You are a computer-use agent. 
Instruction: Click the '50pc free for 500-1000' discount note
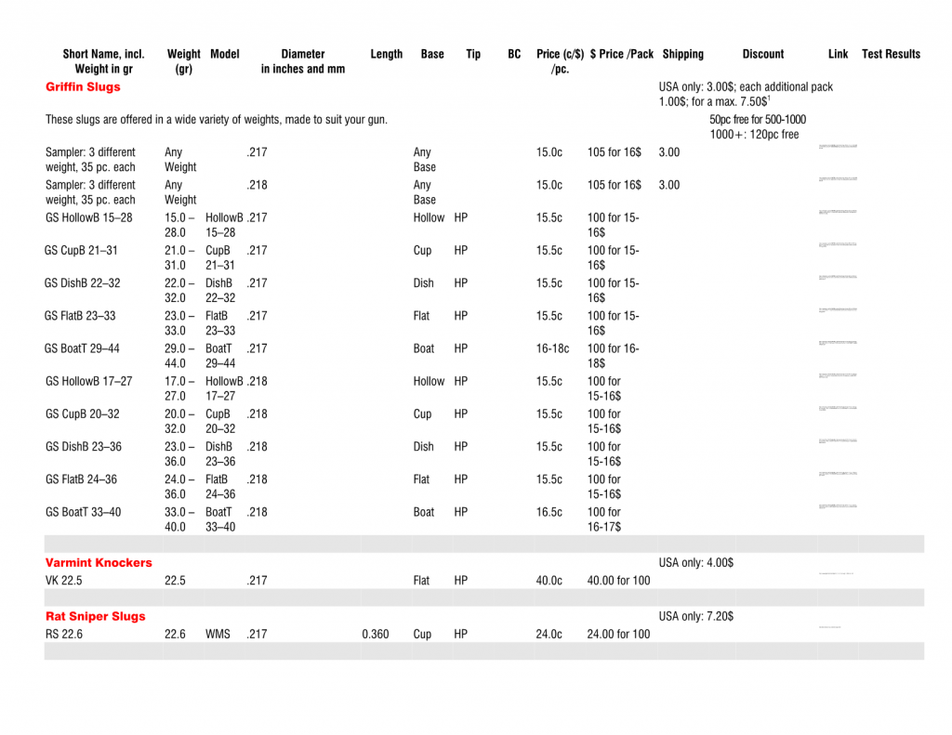[758, 120]
